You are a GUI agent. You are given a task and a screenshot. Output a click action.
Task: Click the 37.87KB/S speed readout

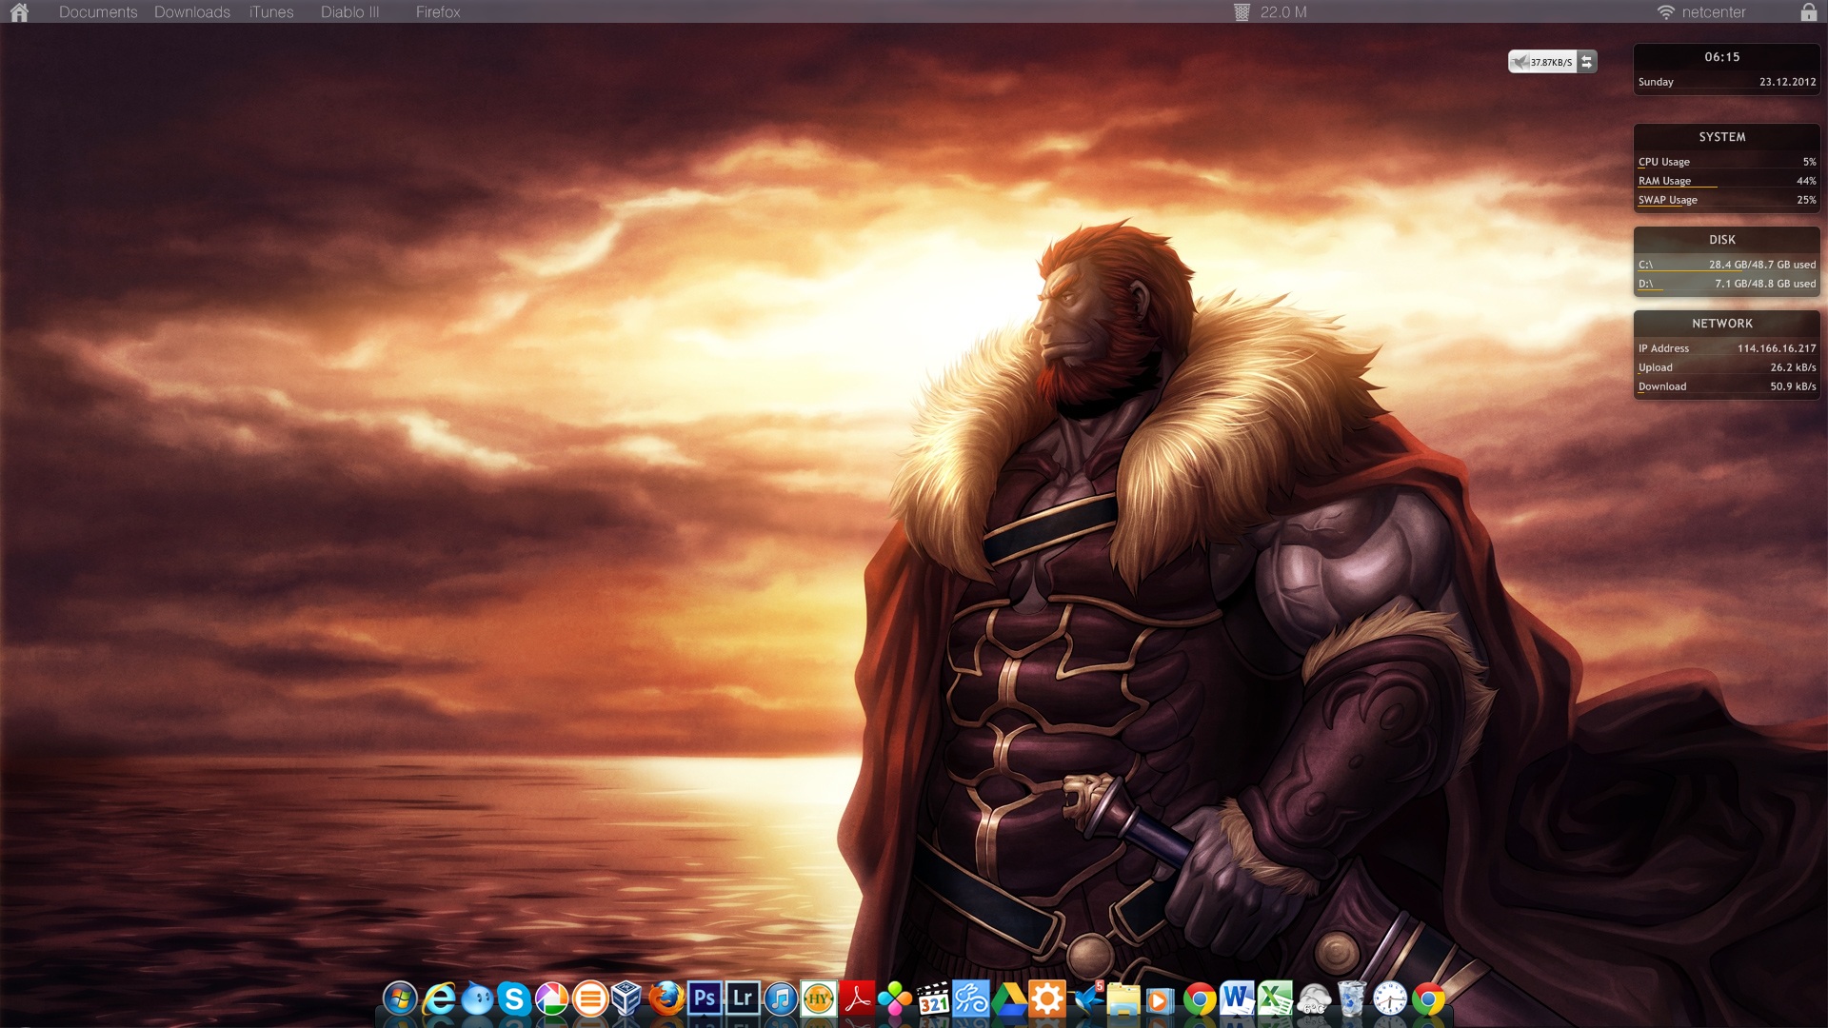click(1551, 63)
